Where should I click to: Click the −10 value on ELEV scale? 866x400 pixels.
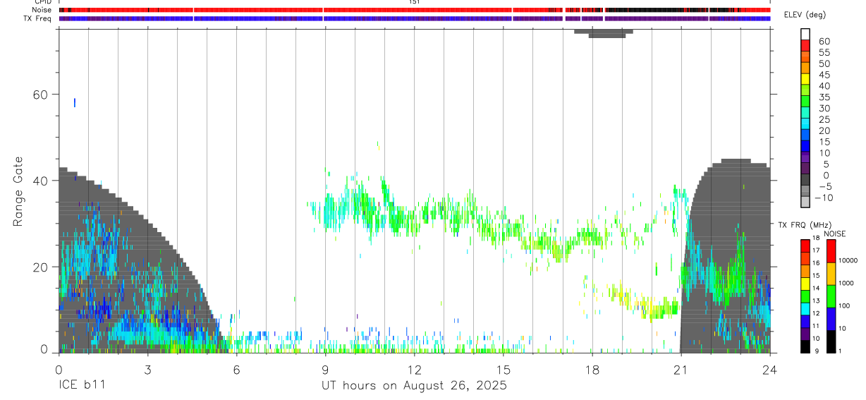pyautogui.click(x=824, y=198)
